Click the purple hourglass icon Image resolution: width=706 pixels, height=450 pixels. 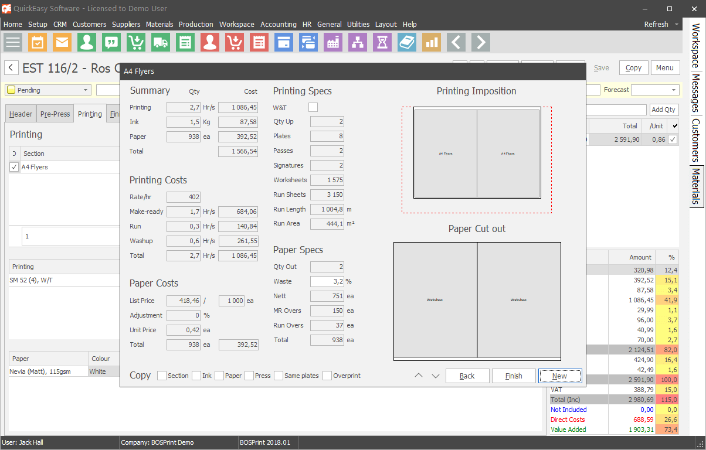point(382,42)
